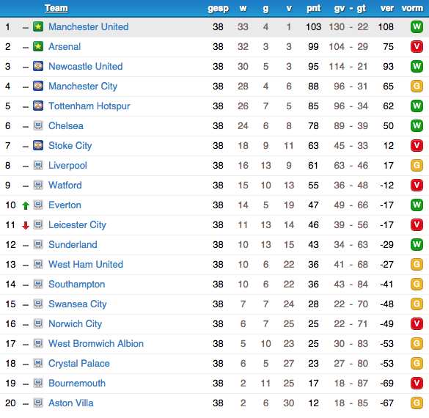
Task: Click the green W form badge for Manchester United
Action: coord(417,26)
